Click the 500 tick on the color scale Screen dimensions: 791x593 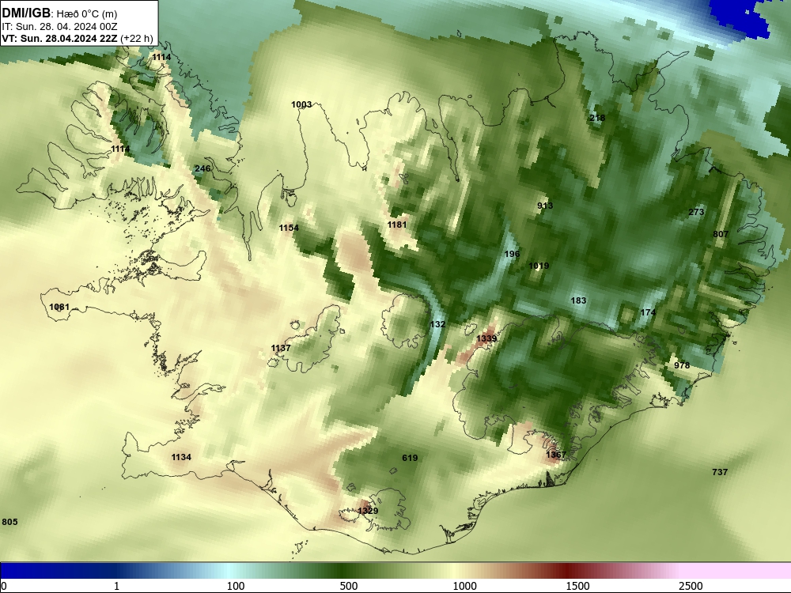coord(349,586)
